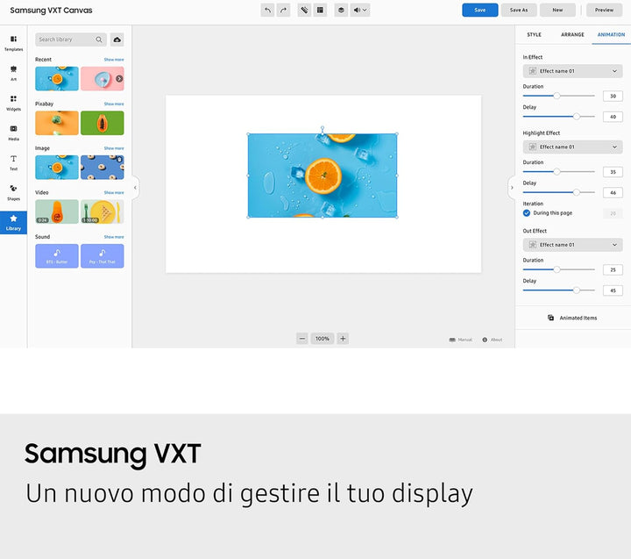631x559 pixels.
Task: Open the Preview
Action: pos(604,10)
